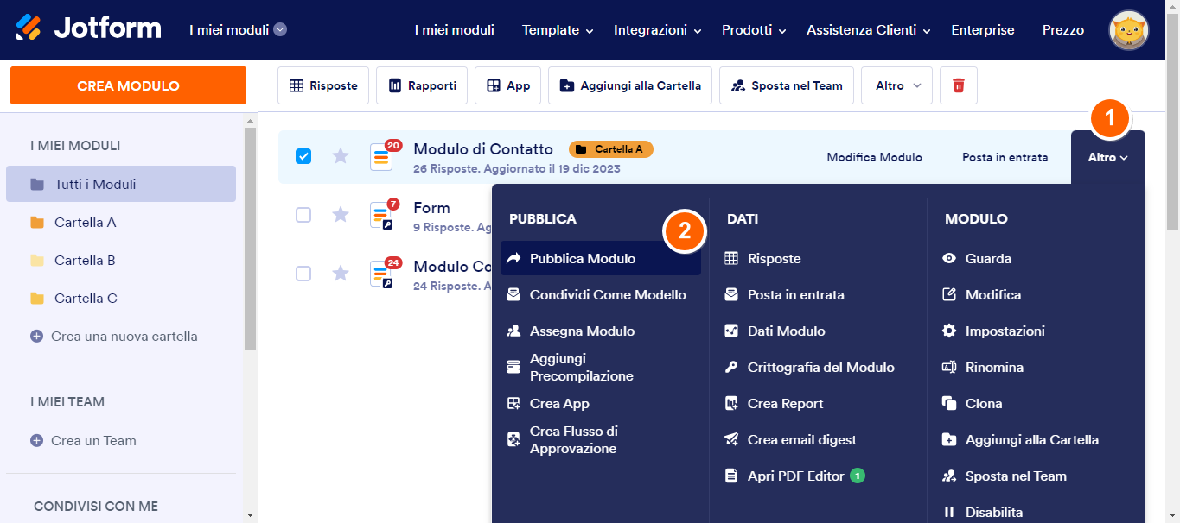Click the Crea App icon in menu

coord(513,403)
